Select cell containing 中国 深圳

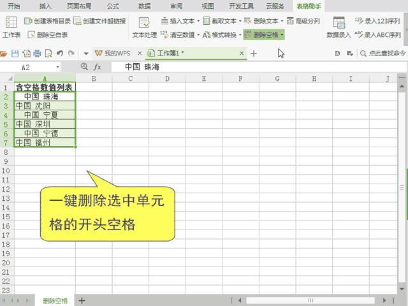(45, 124)
